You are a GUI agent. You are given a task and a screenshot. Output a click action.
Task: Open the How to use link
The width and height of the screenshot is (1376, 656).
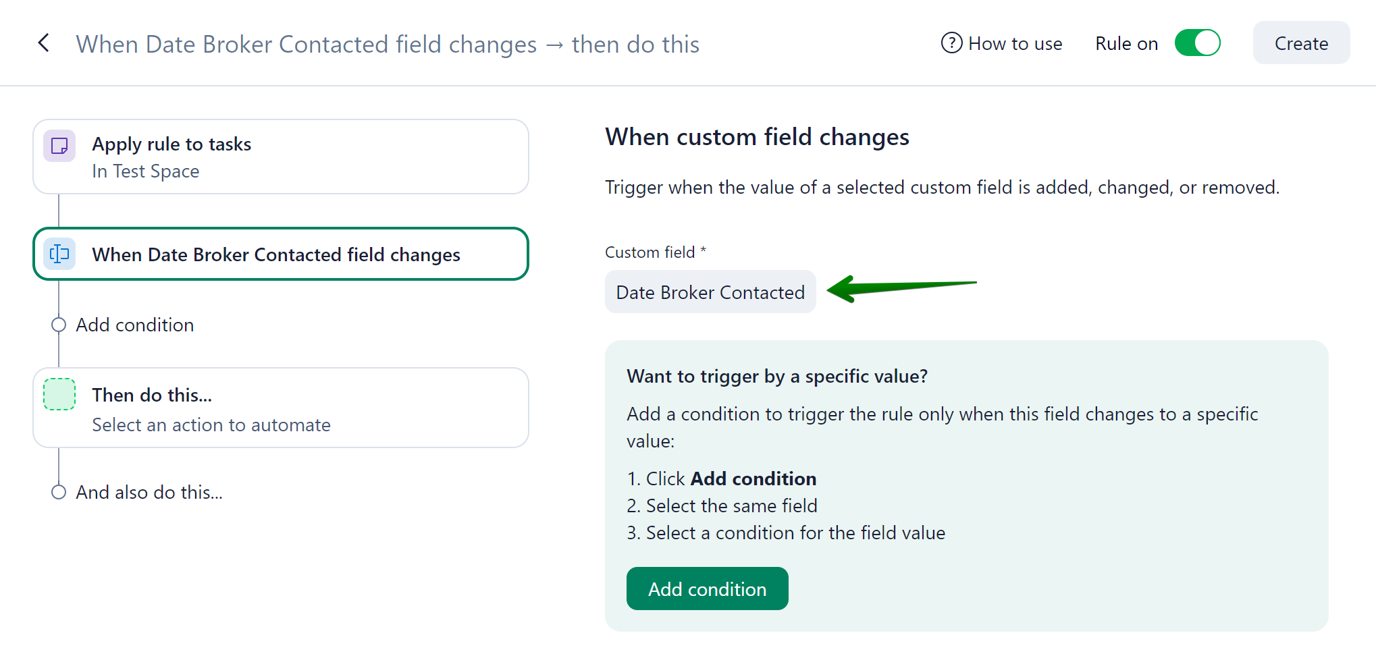(1015, 43)
